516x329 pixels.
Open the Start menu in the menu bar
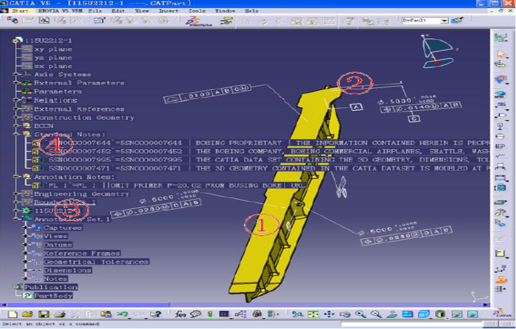(20, 11)
